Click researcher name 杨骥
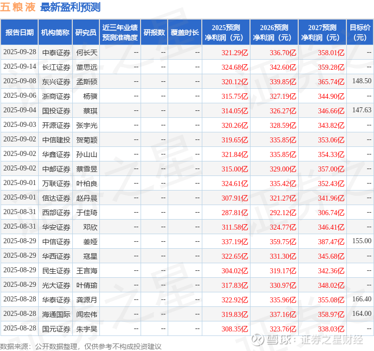 pos(90,96)
